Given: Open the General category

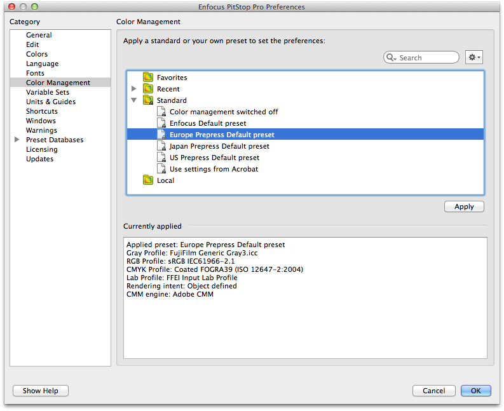Looking at the screenshot, I should point(39,35).
